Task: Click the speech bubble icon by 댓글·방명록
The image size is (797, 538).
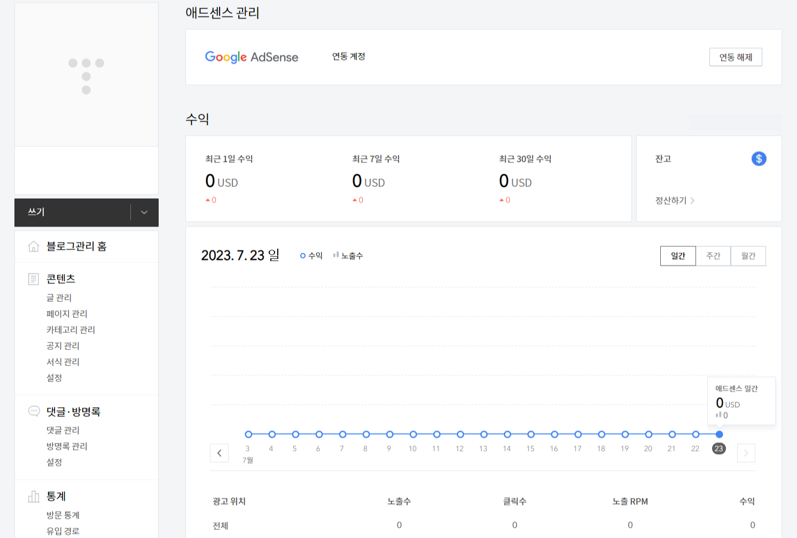Action: [34, 411]
